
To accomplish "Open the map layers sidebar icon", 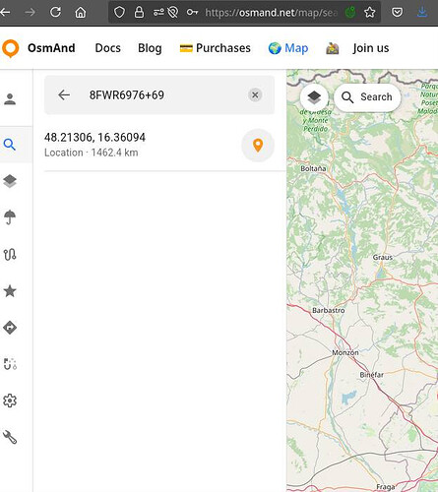I will tap(10, 181).
